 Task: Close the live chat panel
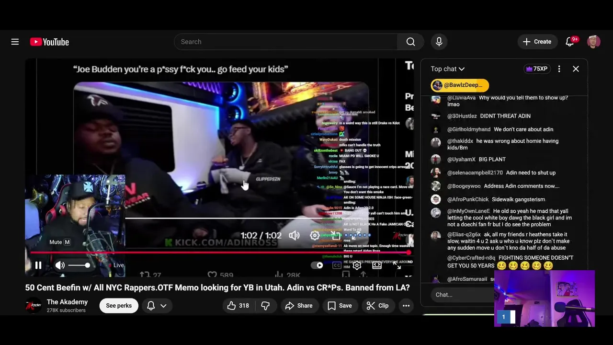pos(576,69)
